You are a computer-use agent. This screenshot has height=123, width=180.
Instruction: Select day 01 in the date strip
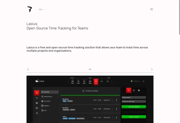coord(84,81)
